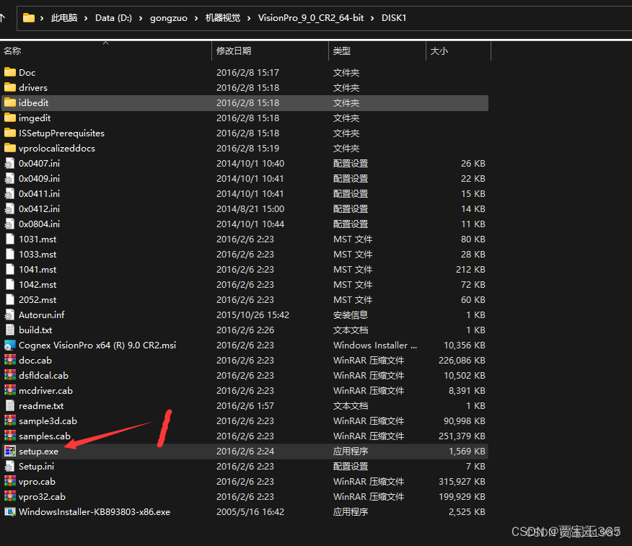Select the file name 0x0409.ini
Image resolution: width=632 pixels, height=546 pixels.
tap(39, 178)
